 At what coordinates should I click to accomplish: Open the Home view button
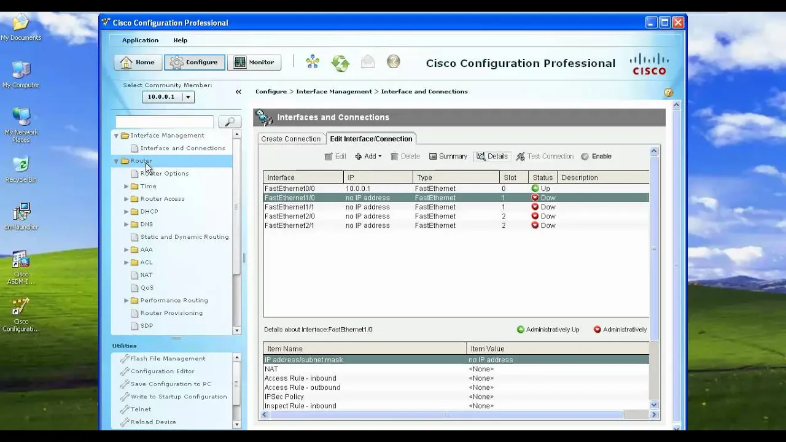[x=138, y=62]
